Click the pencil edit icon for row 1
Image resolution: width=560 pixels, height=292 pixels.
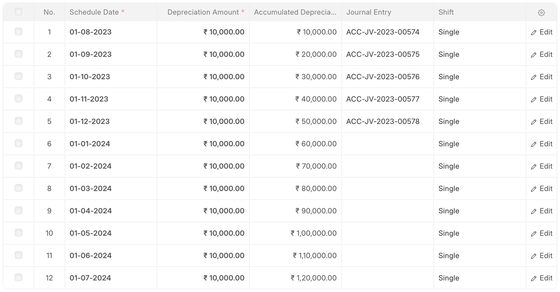click(534, 32)
